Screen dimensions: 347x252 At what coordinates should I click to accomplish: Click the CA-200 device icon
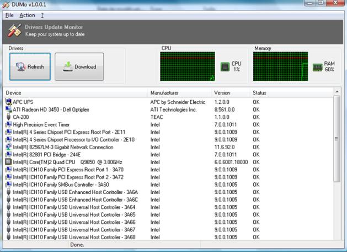[x=8, y=117]
